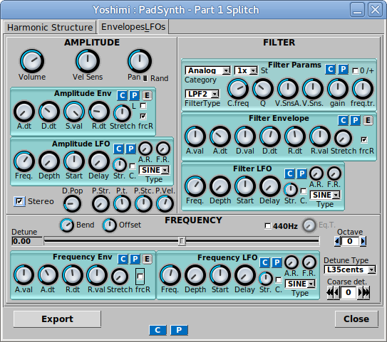Open Filter LFO SINE Type dropdown
Screen dimensions: 387x342
coord(325,195)
